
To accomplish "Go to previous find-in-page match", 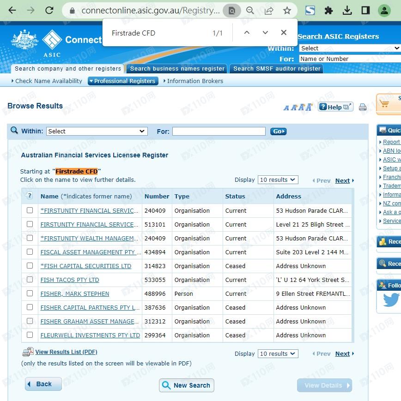I will (247, 32).
